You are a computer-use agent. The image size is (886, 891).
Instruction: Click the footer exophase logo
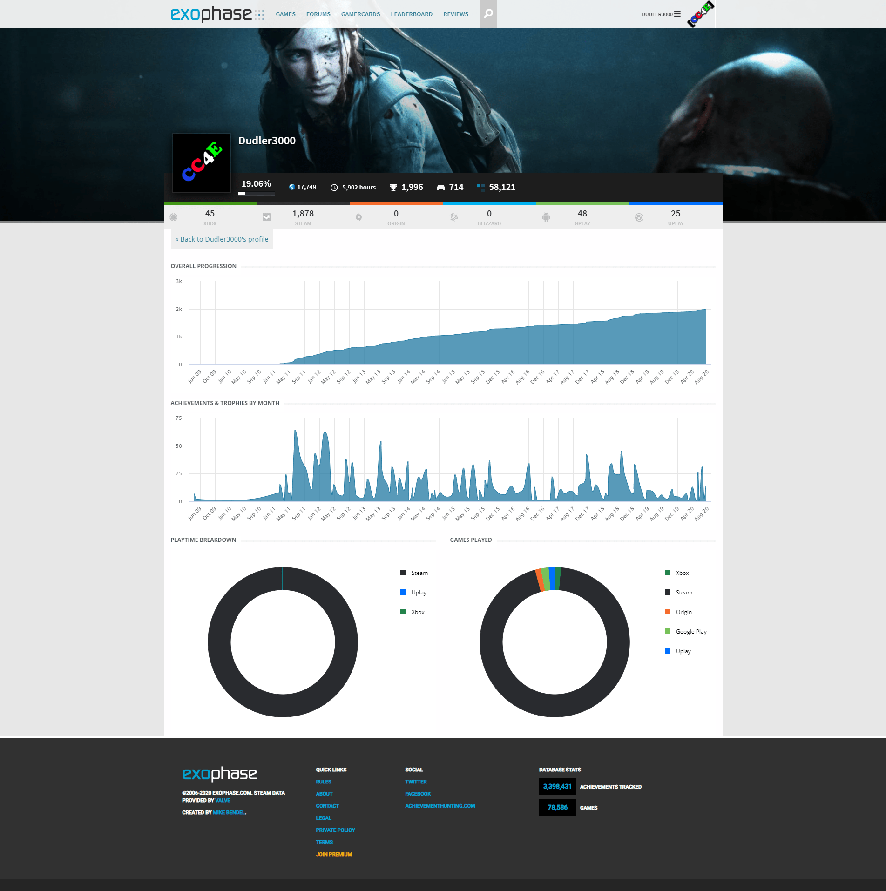220,774
